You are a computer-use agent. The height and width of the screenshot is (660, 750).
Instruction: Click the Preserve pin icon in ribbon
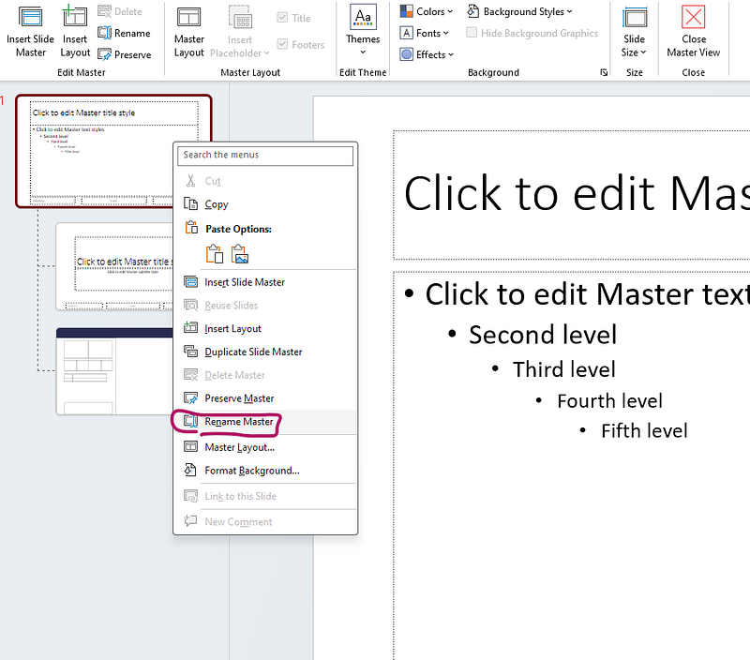coord(104,54)
